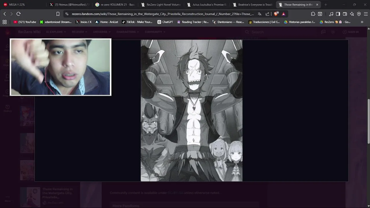Open the TikTok - Make Your bookmark
Viewport: 370px width, 208px height.
coord(137,22)
